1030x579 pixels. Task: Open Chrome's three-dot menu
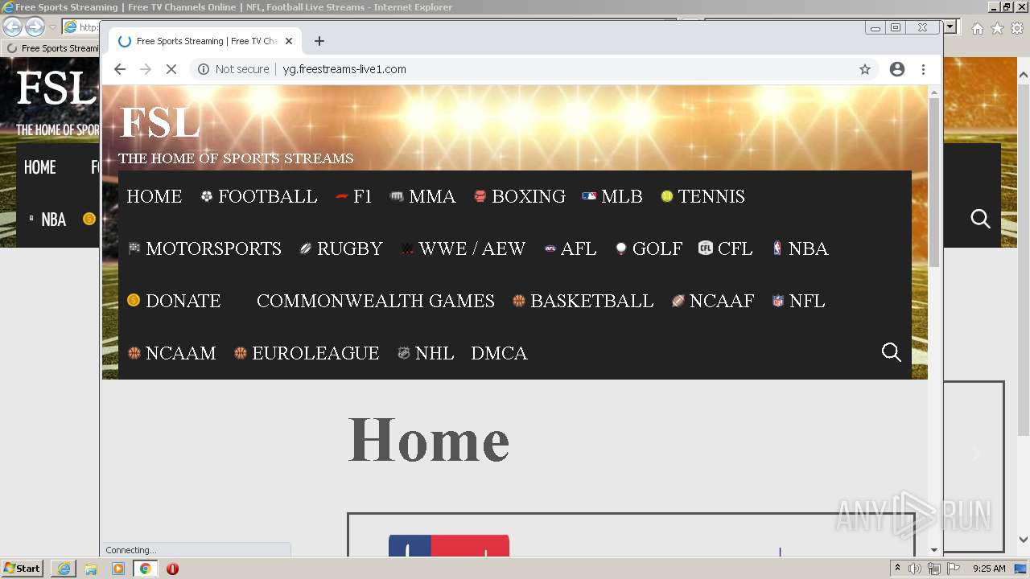[924, 69]
